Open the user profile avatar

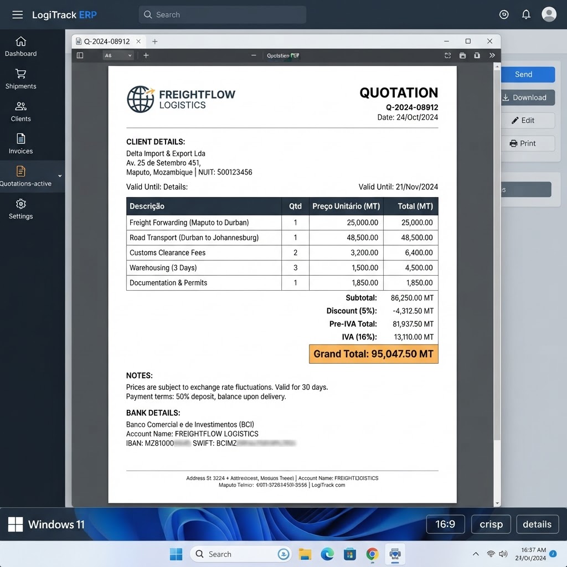coord(549,14)
